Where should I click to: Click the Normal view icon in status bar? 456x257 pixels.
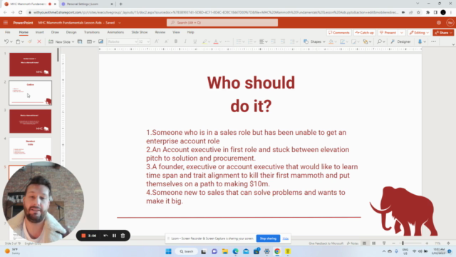pos(364,243)
